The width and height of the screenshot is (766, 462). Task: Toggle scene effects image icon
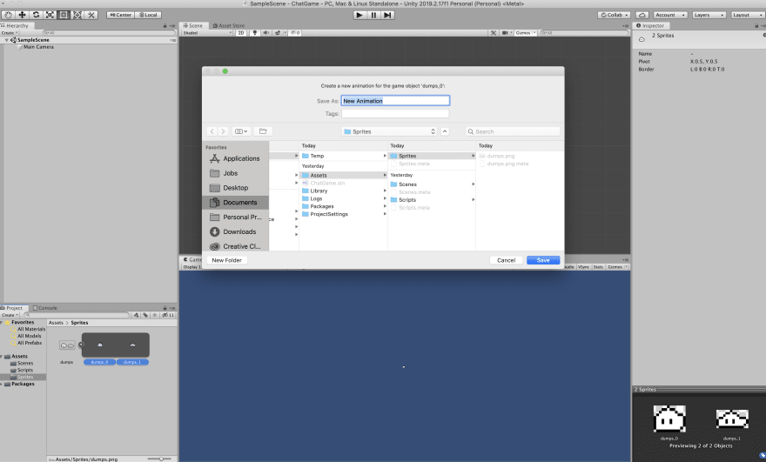(278, 33)
